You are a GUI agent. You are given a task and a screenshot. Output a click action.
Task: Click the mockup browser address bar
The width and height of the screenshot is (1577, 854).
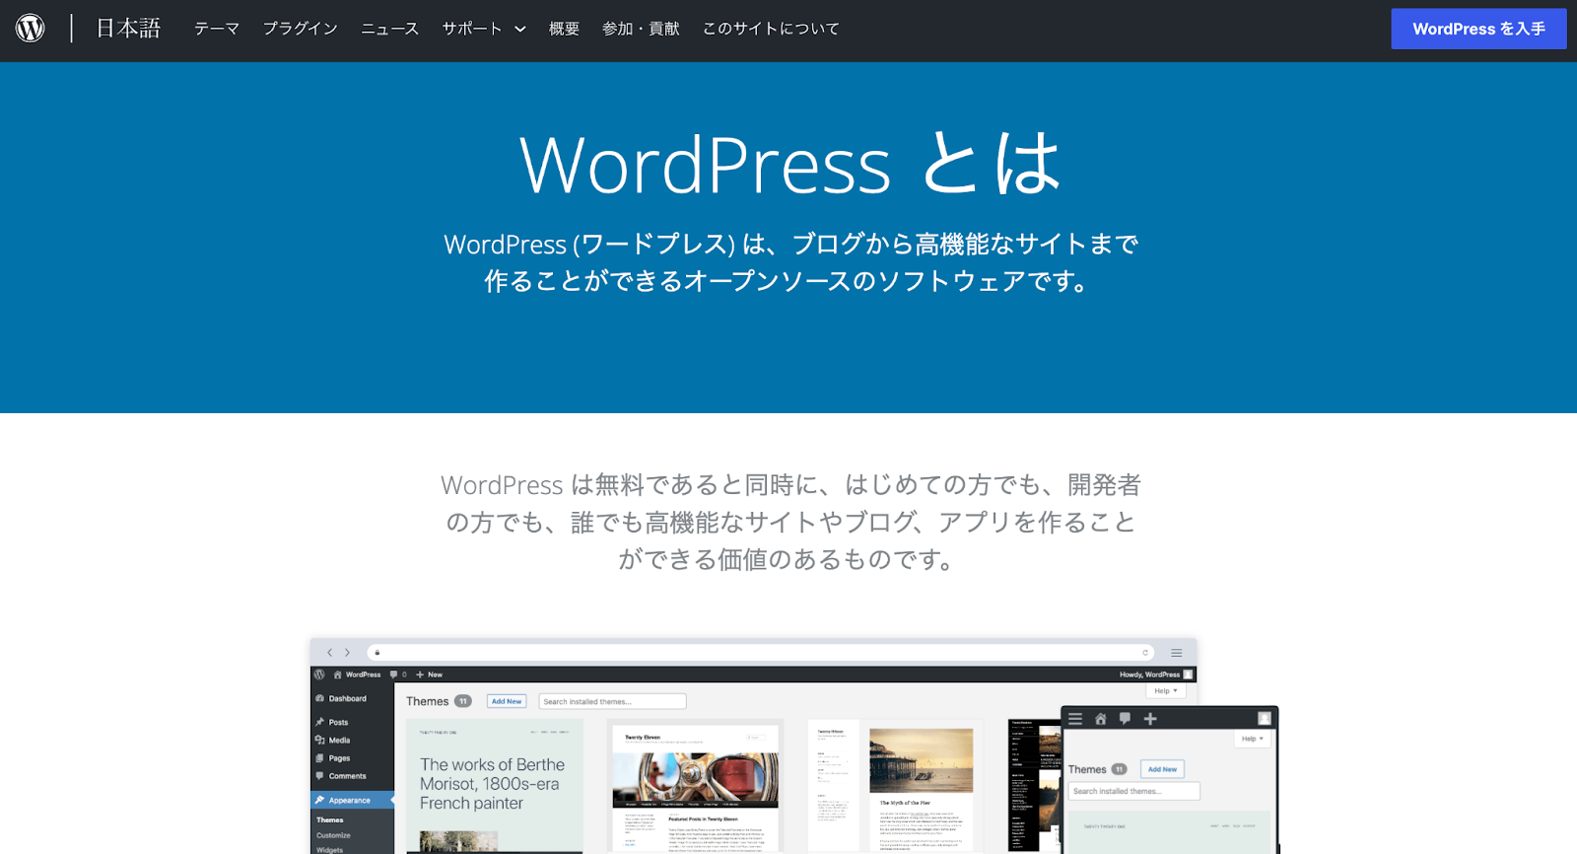761,652
